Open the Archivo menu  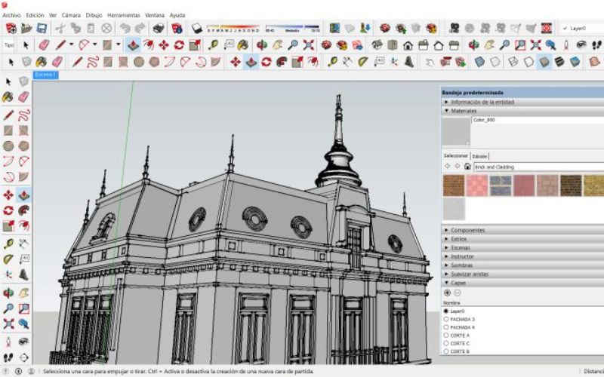click(11, 15)
